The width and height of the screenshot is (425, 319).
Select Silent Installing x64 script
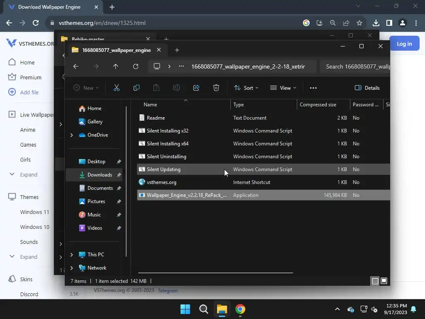264,143
